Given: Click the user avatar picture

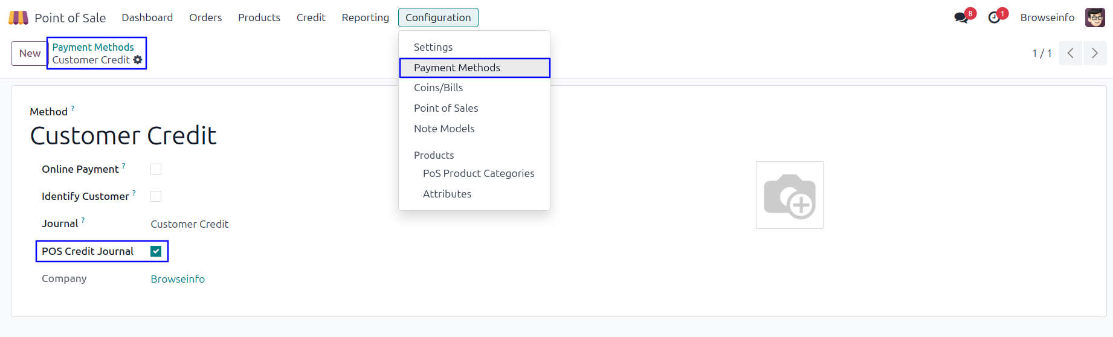Looking at the screenshot, I should pos(1094,18).
